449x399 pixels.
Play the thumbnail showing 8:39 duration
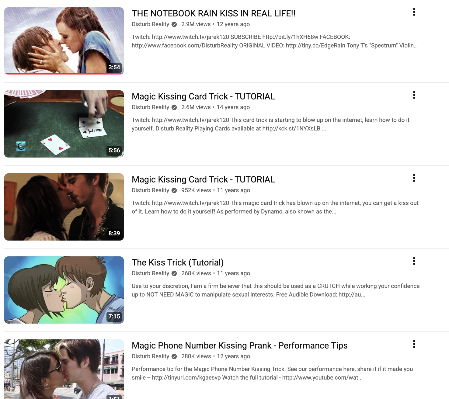pos(64,207)
